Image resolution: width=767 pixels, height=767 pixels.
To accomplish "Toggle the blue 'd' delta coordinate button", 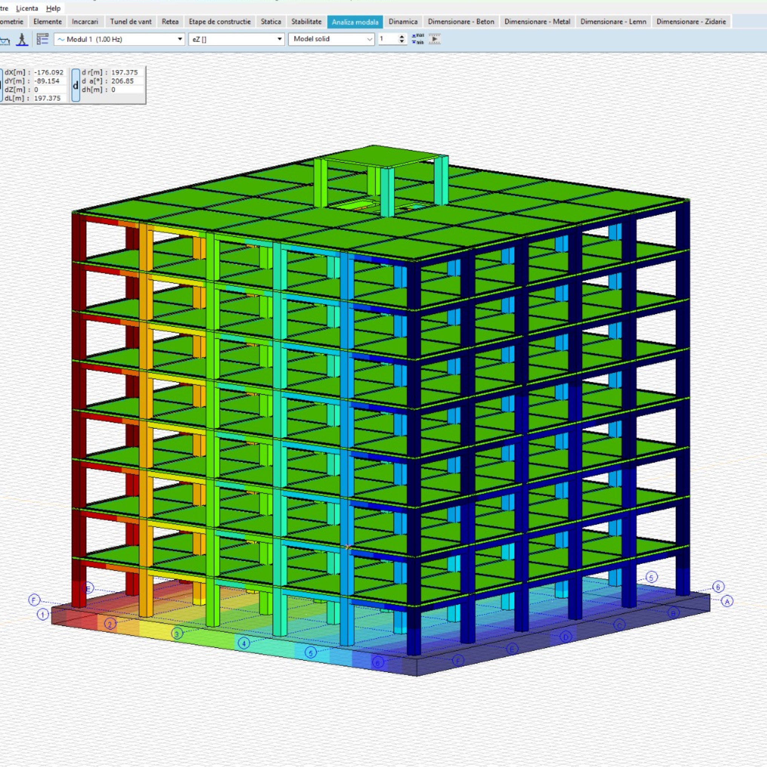I will [x=75, y=85].
